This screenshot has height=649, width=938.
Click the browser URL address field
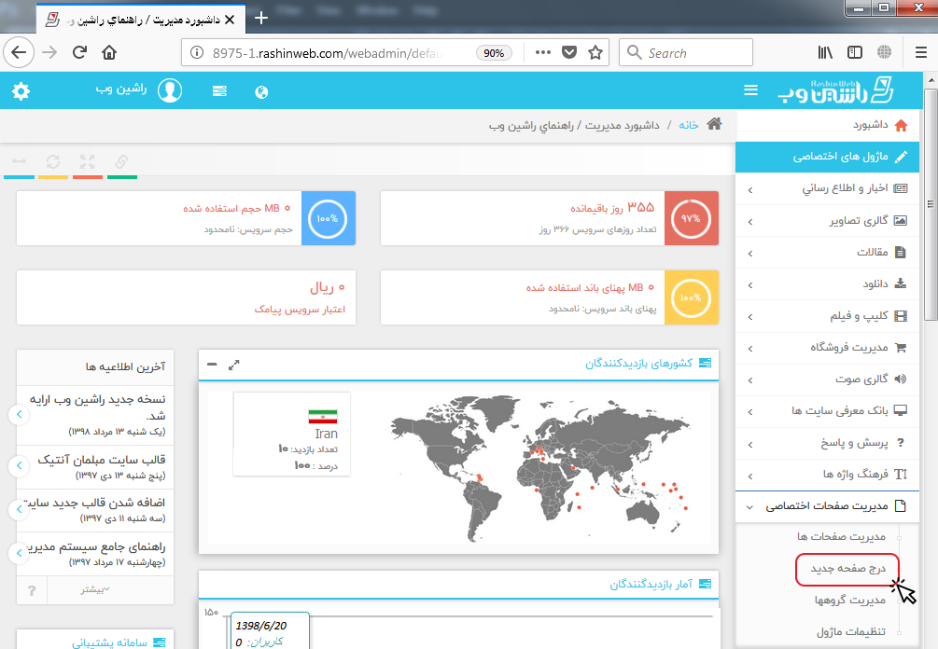(x=331, y=53)
